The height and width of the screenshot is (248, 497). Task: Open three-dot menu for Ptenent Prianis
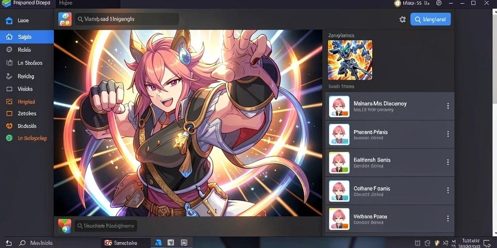pos(448,134)
